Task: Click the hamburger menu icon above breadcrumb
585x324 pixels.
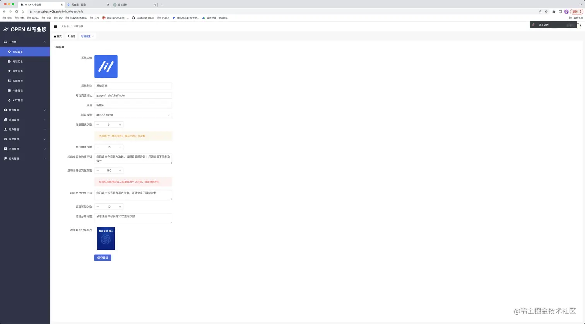Action: pos(55,26)
